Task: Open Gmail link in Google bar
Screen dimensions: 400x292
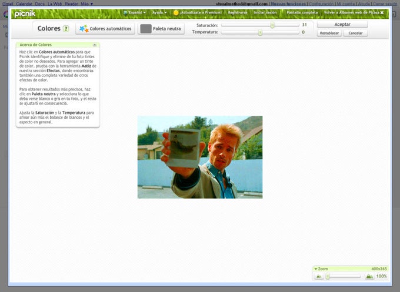Action: (8, 4)
